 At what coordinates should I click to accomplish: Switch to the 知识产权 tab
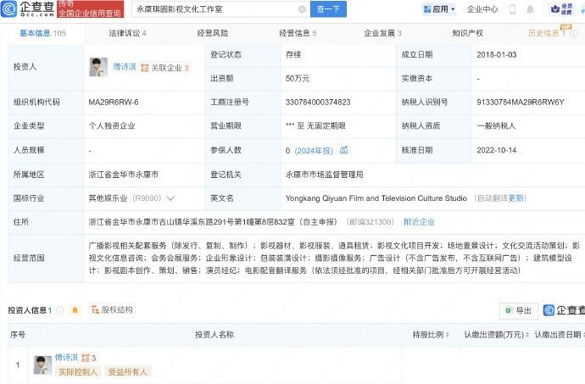coord(467,33)
